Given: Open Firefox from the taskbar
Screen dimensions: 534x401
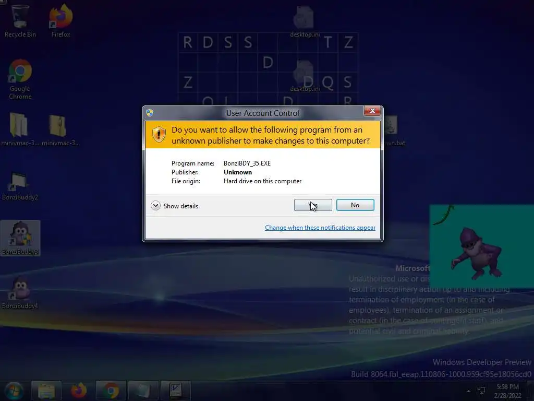Looking at the screenshot, I should [x=79, y=391].
